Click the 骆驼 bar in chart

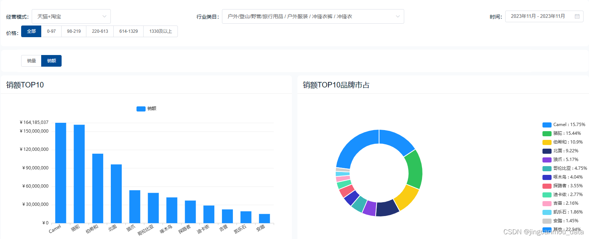click(79, 174)
